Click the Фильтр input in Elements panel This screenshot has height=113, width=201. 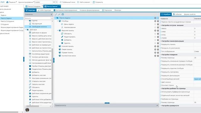38,18
